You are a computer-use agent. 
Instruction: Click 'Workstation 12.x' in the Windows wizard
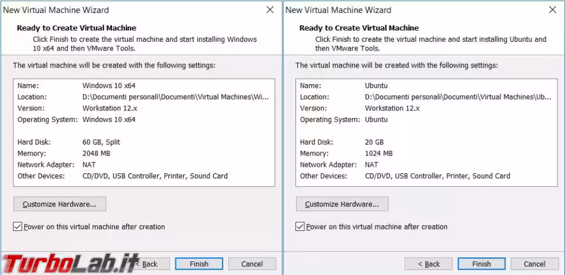[x=110, y=108]
